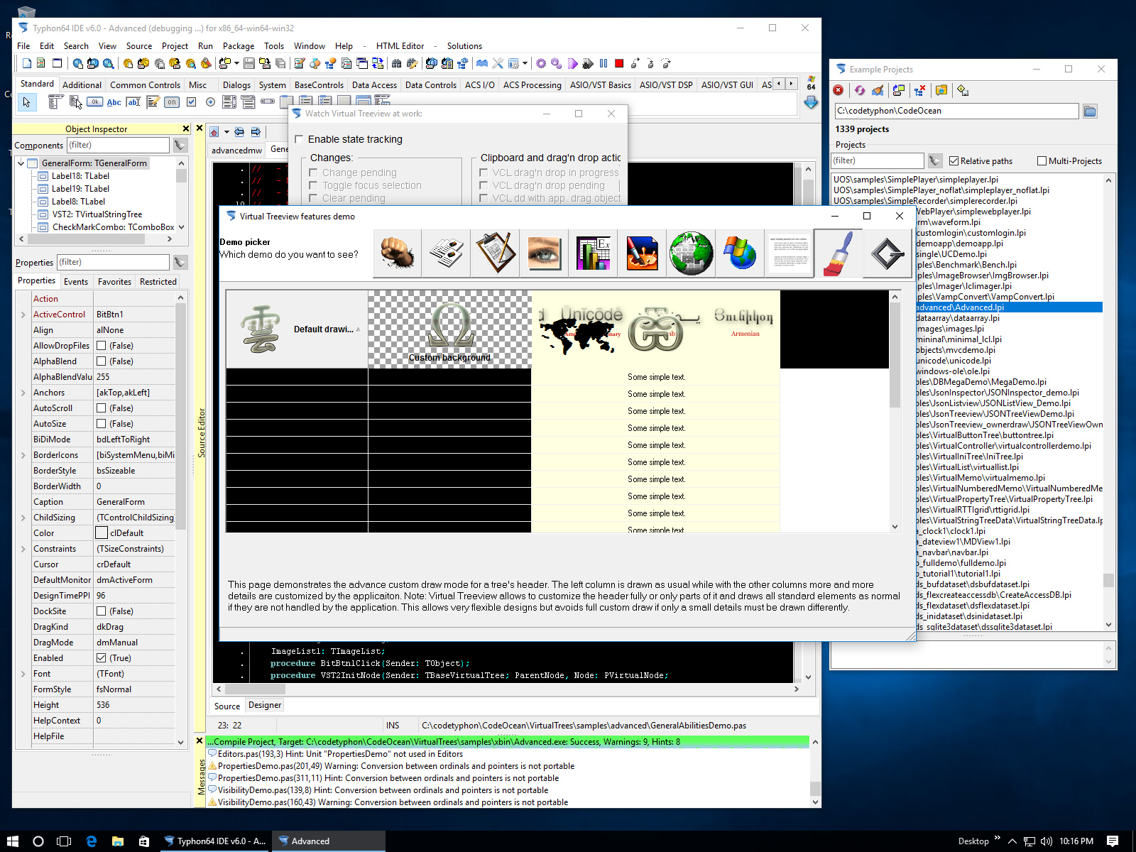Image resolution: width=1136 pixels, height=852 pixels.
Task: Click the fist demo picker button
Action: point(397,253)
